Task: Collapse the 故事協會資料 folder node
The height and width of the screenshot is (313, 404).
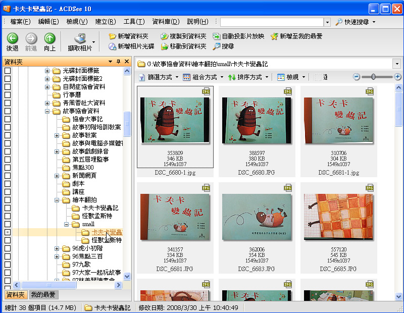Action: coord(47,111)
